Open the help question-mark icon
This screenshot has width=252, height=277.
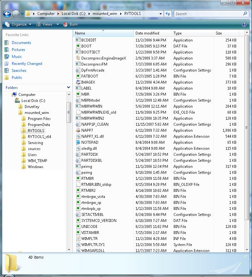[x=244, y=24]
